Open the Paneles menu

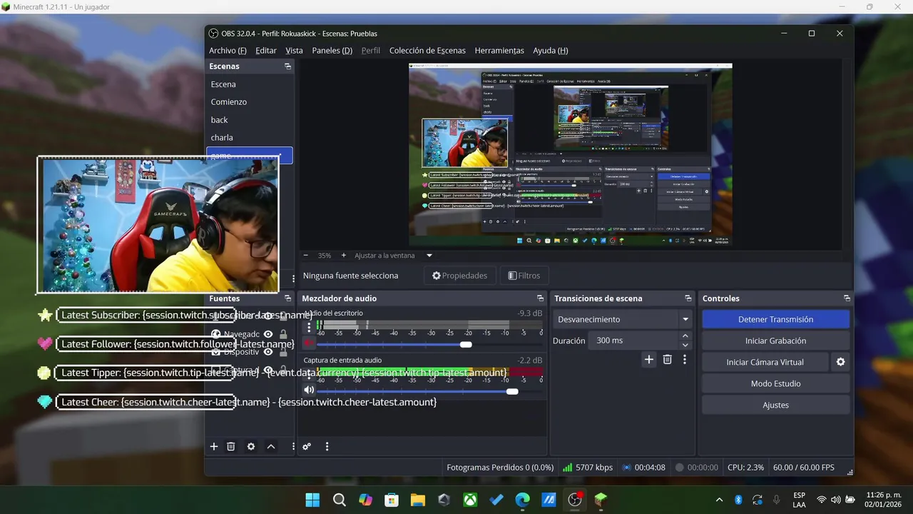coord(332,51)
